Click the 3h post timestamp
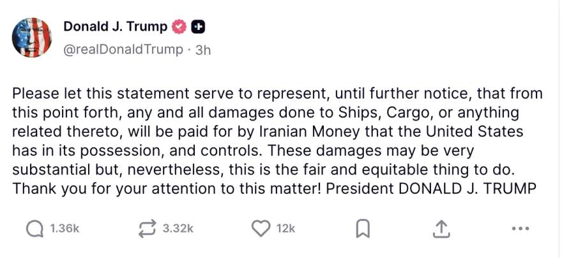 click(x=203, y=50)
